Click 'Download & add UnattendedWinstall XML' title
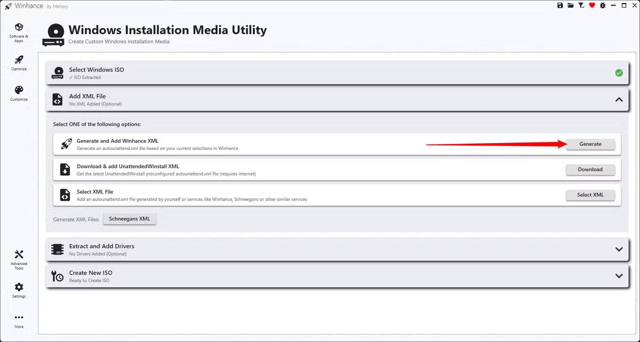This screenshot has height=342, width=640. 128,167
